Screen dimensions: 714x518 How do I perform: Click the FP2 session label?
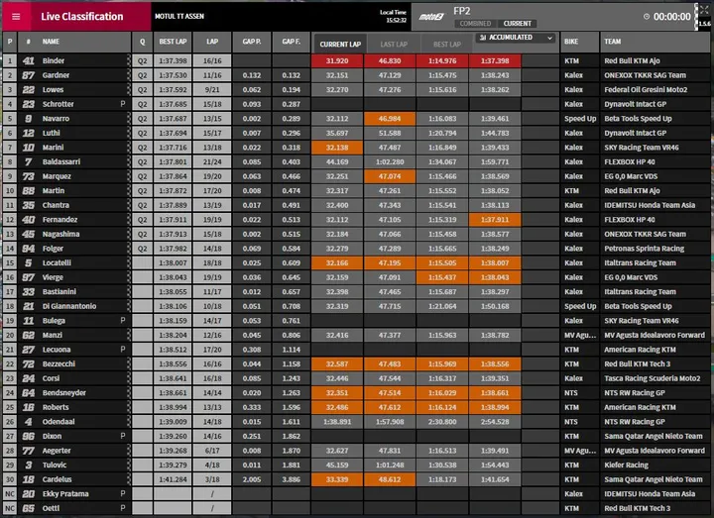462,11
